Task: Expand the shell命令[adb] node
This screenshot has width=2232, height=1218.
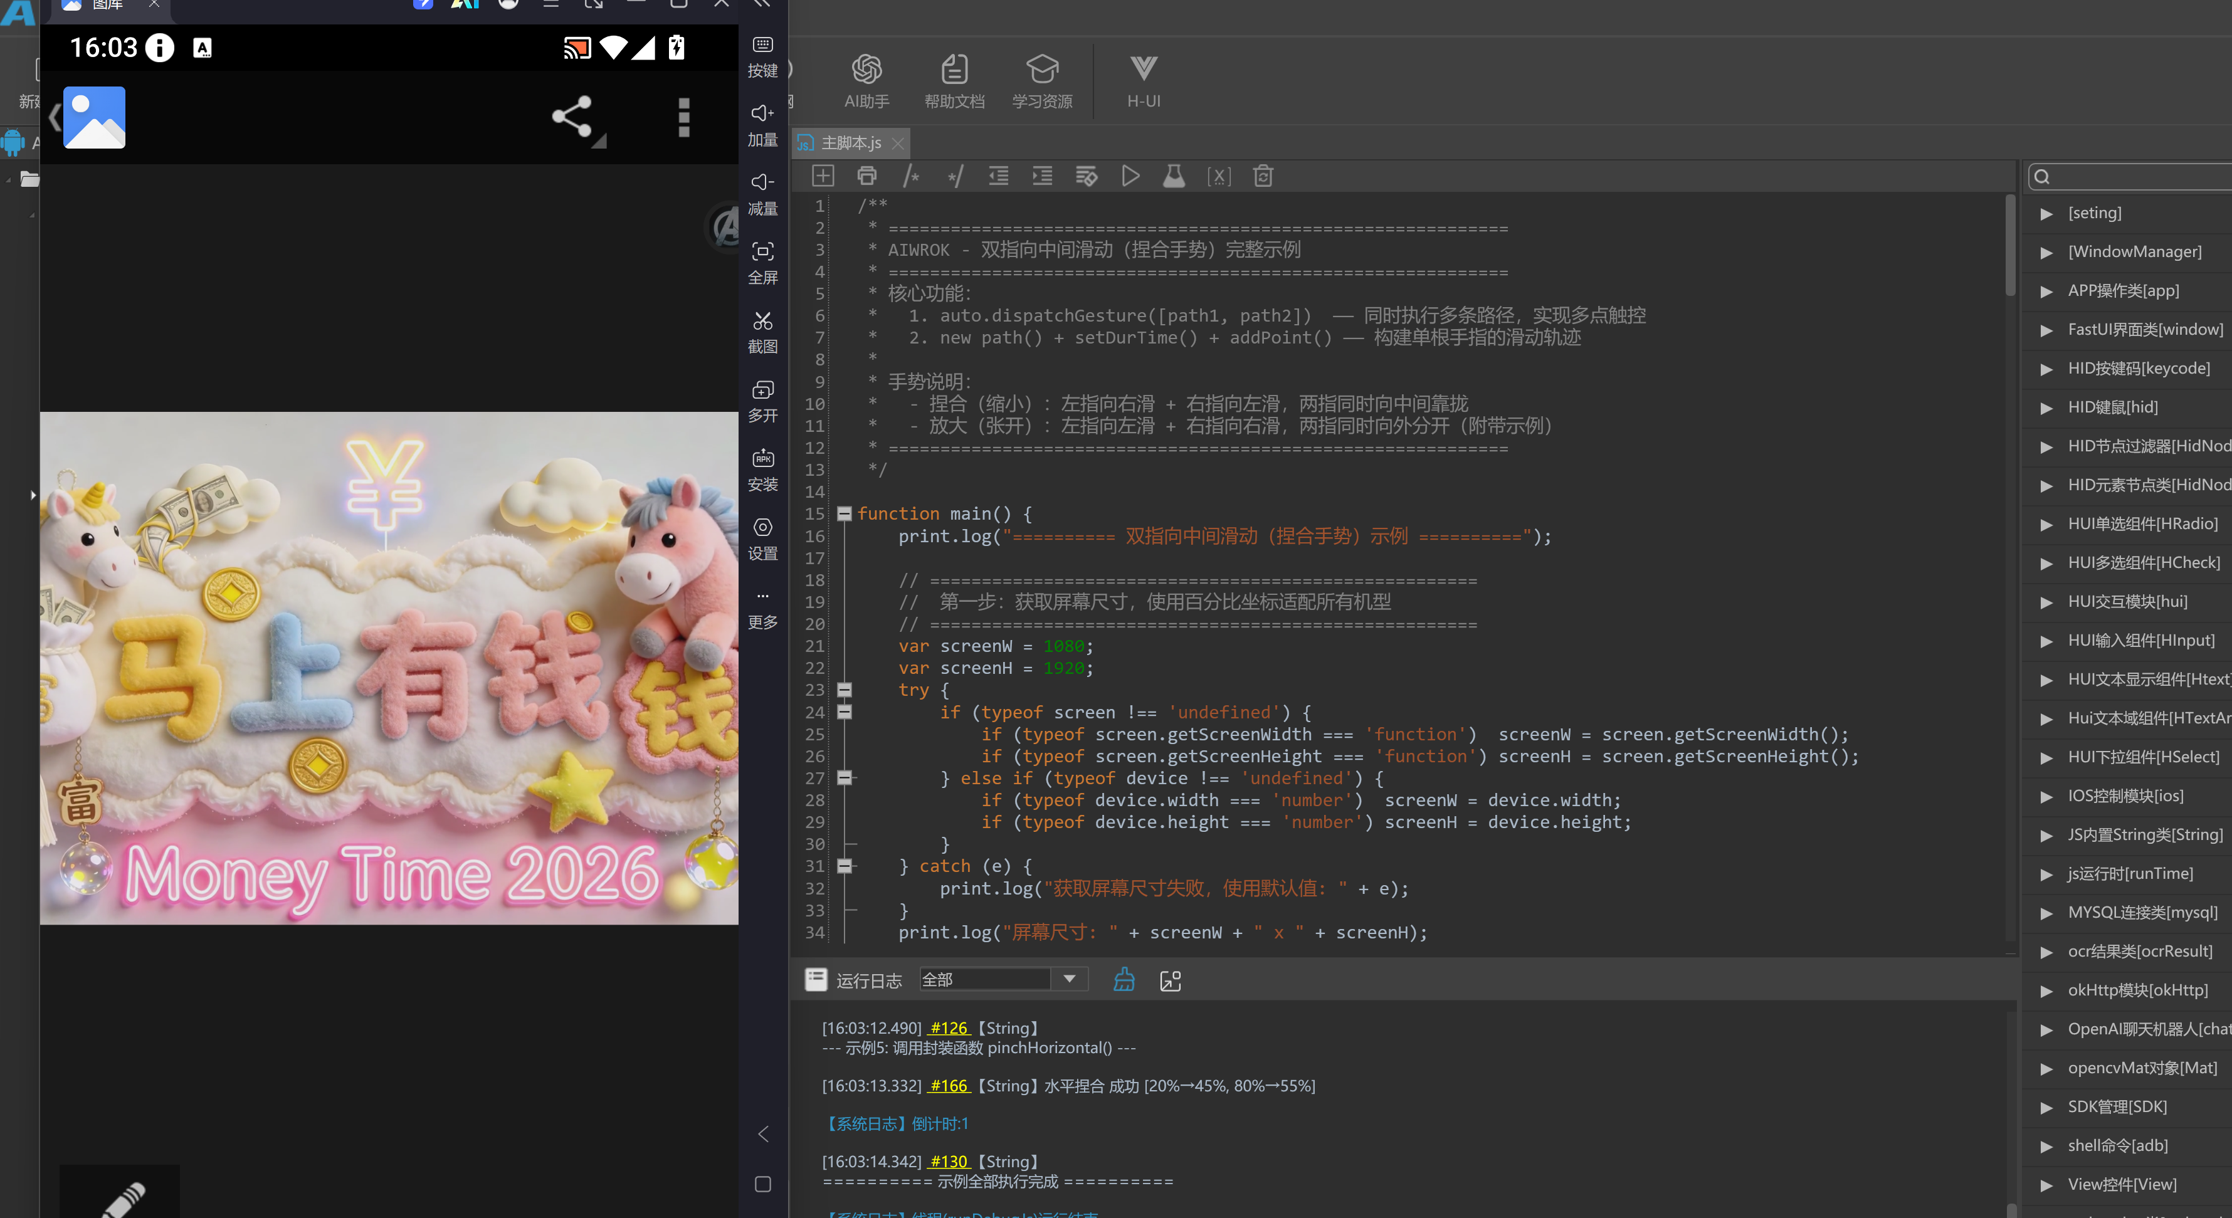Action: click(2046, 1146)
